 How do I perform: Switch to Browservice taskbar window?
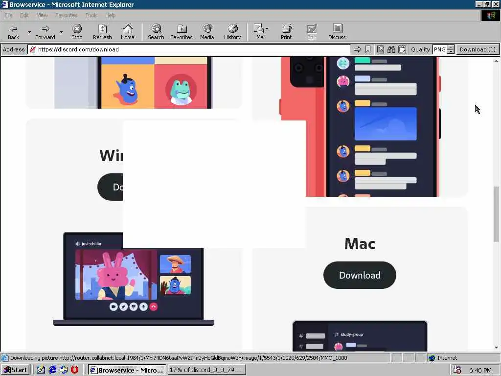pos(127,370)
